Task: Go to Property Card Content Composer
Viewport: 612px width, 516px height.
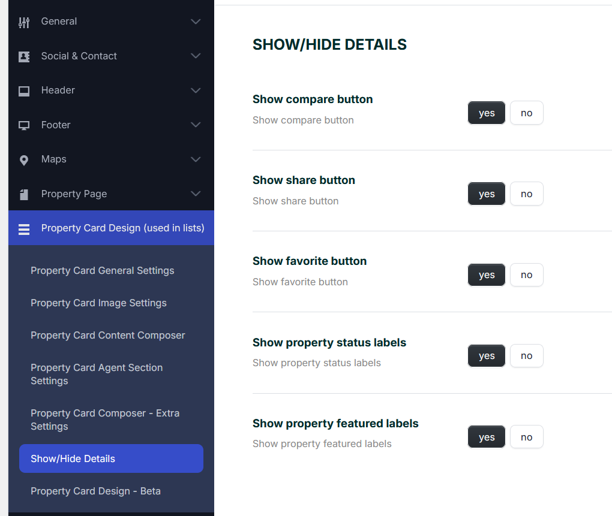Action: (x=108, y=335)
